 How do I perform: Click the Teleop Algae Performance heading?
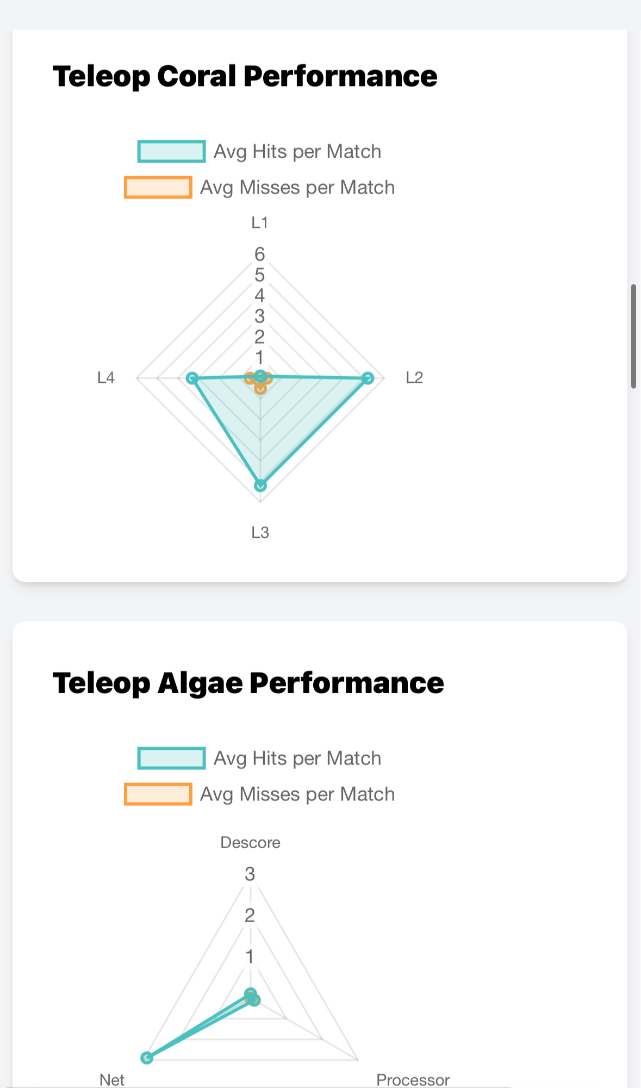click(248, 683)
